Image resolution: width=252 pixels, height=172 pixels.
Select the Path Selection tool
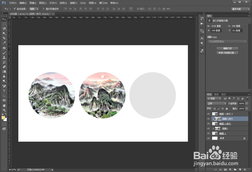(x=4, y=96)
